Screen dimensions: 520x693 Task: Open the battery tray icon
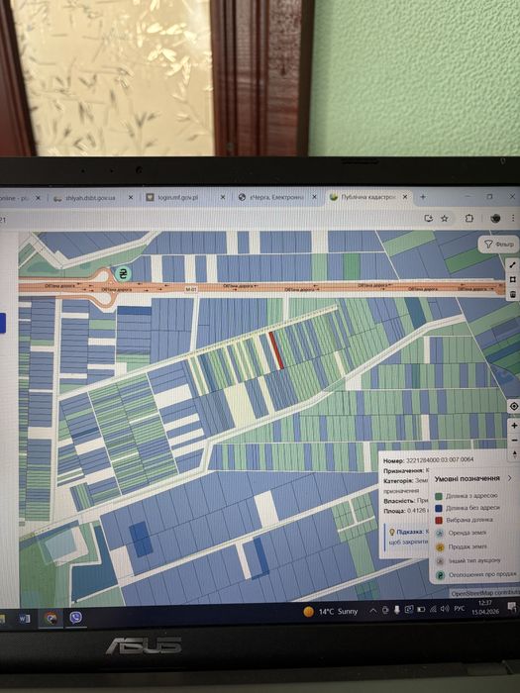[421, 610]
